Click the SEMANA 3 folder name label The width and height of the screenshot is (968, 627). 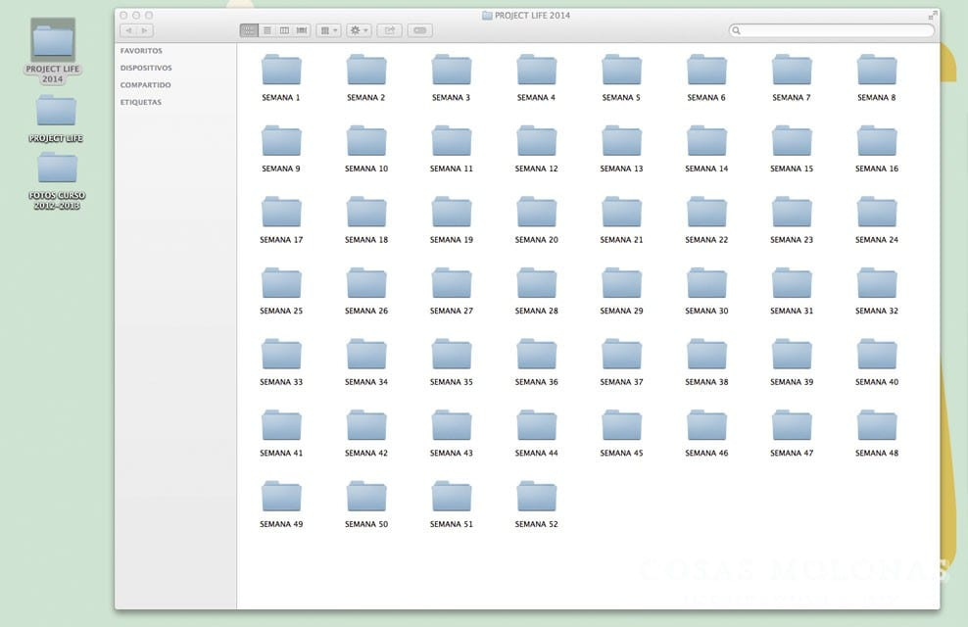(x=452, y=98)
